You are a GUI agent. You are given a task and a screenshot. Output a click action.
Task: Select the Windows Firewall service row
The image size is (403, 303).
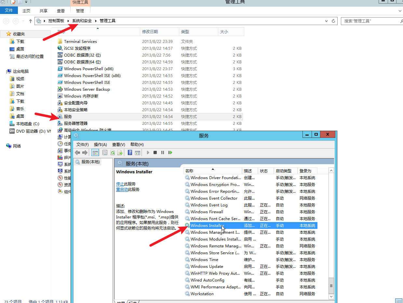[250, 212]
